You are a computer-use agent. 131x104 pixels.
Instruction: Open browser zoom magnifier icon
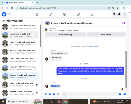point(113,8)
